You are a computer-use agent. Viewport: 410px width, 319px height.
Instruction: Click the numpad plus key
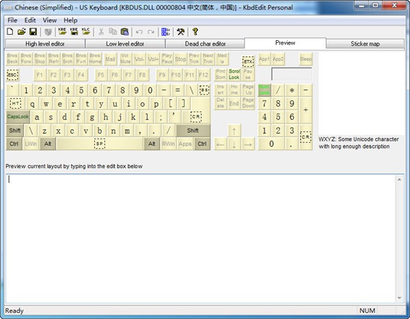[305, 110]
